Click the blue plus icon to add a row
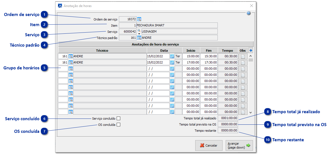Screen dimensions: 331x157 click(251, 51)
